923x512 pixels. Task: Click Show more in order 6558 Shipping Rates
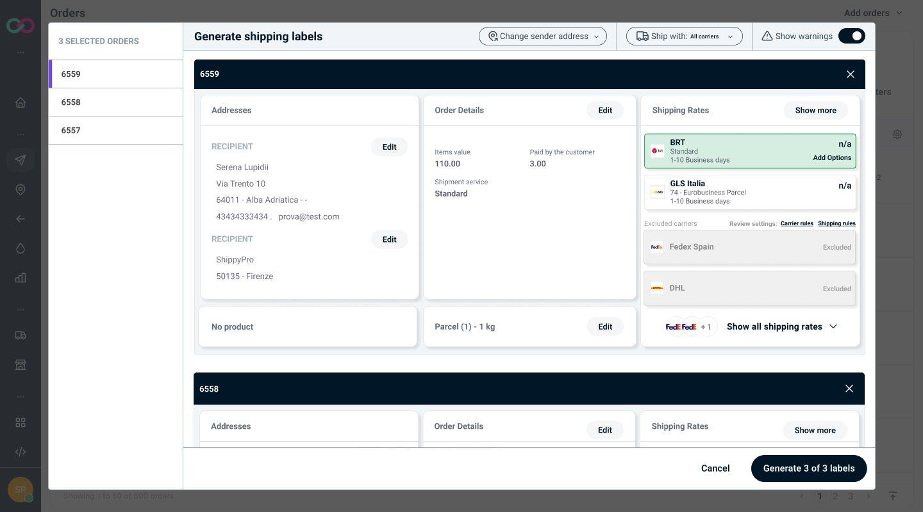pos(815,430)
